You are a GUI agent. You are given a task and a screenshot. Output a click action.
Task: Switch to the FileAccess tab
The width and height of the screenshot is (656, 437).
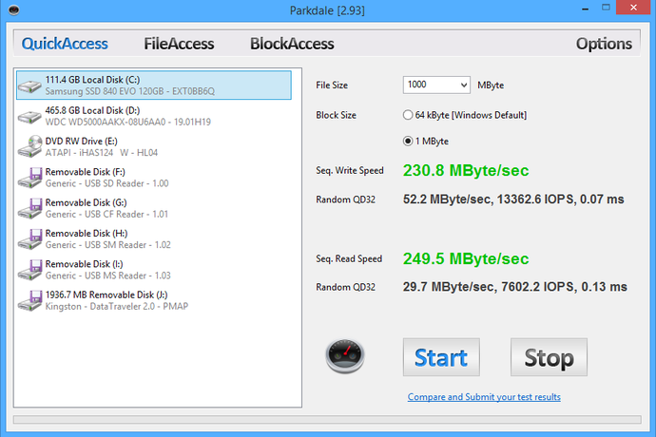pyautogui.click(x=179, y=44)
